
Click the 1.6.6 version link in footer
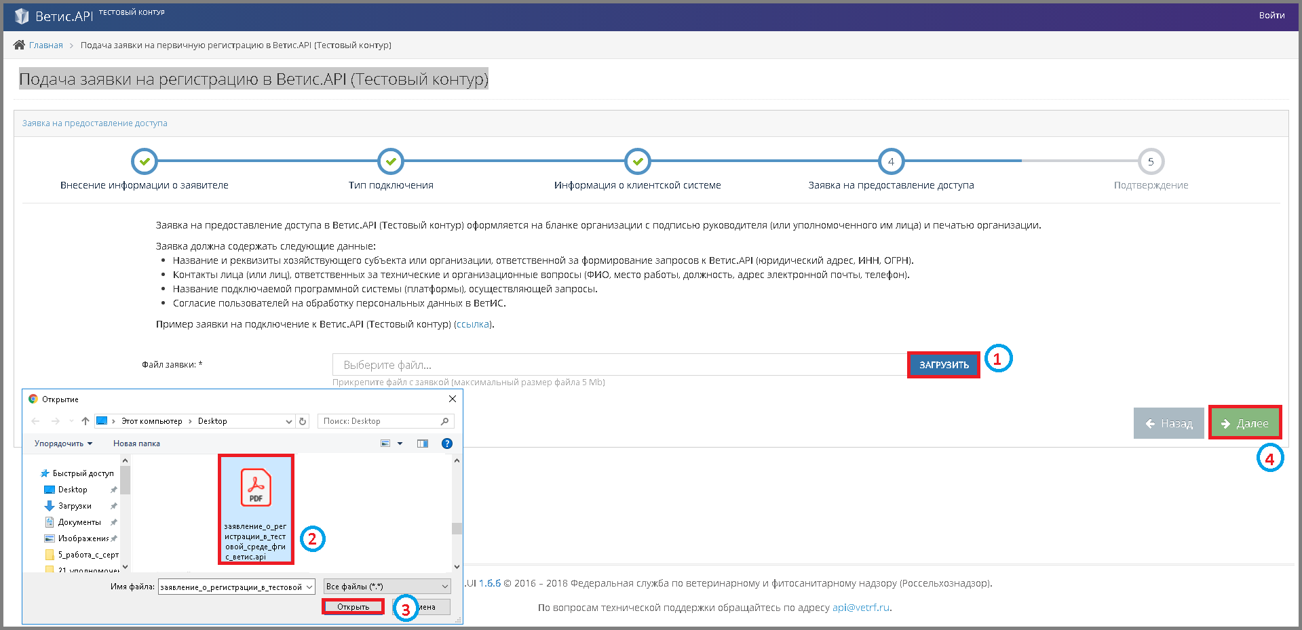click(490, 583)
